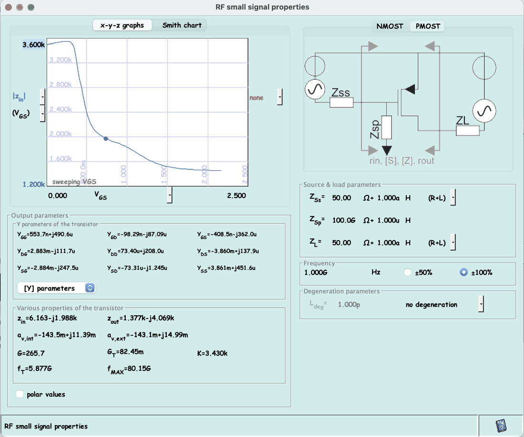Edit the Zsp inductance value 1.000u

click(x=388, y=220)
